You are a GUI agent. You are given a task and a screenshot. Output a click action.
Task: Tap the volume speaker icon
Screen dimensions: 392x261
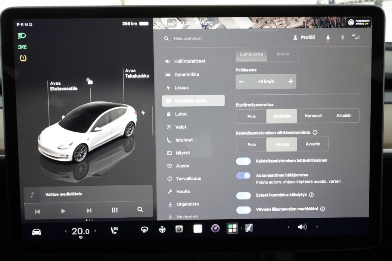[302, 227]
